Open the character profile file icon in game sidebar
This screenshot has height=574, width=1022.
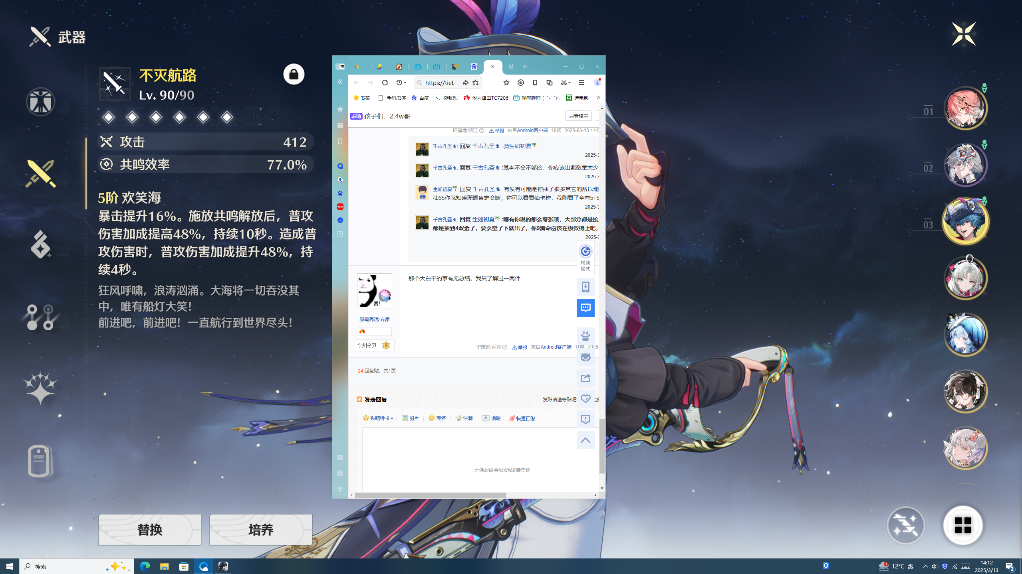click(40, 461)
